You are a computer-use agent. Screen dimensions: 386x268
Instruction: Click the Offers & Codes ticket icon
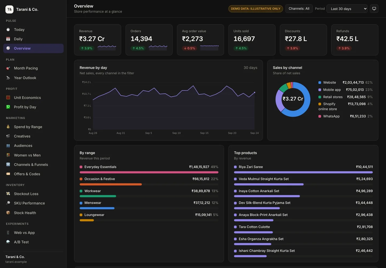[8, 174]
